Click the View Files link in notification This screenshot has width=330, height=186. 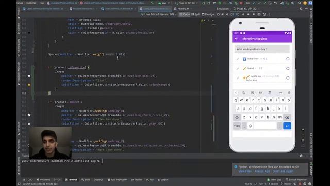245,171
